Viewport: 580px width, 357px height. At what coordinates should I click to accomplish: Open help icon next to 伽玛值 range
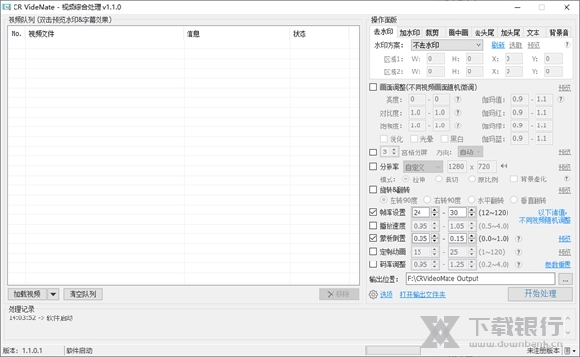click(x=561, y=99)
